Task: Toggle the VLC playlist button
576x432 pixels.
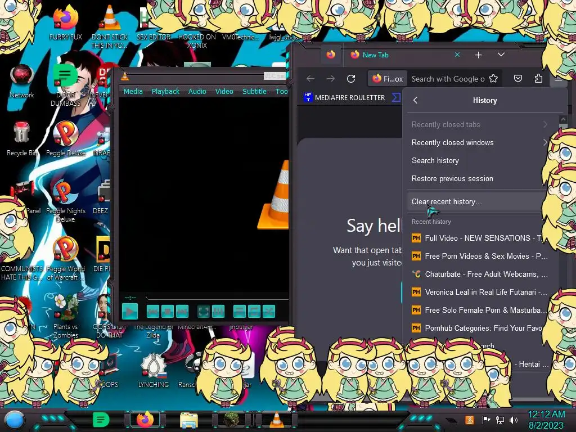Action: [240, 312]
